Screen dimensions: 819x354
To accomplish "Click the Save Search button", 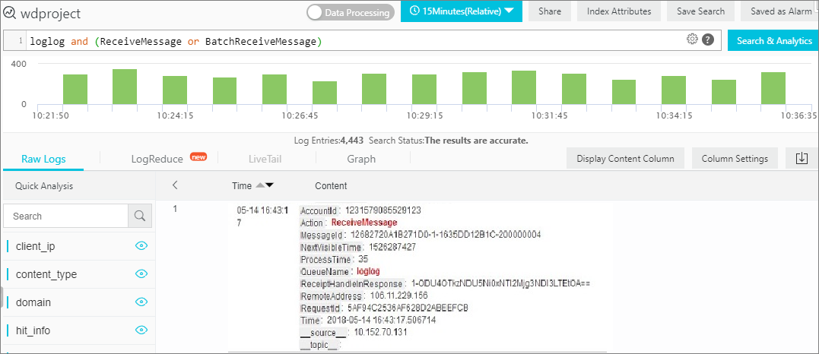I will point(700,11).
